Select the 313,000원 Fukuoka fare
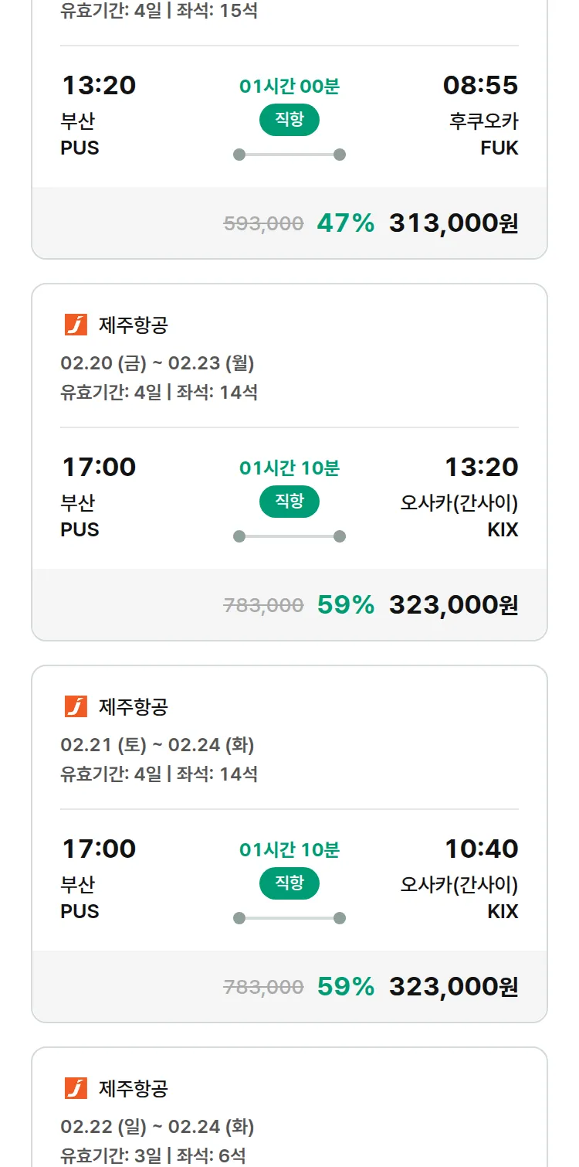 [x=453, y=223]
